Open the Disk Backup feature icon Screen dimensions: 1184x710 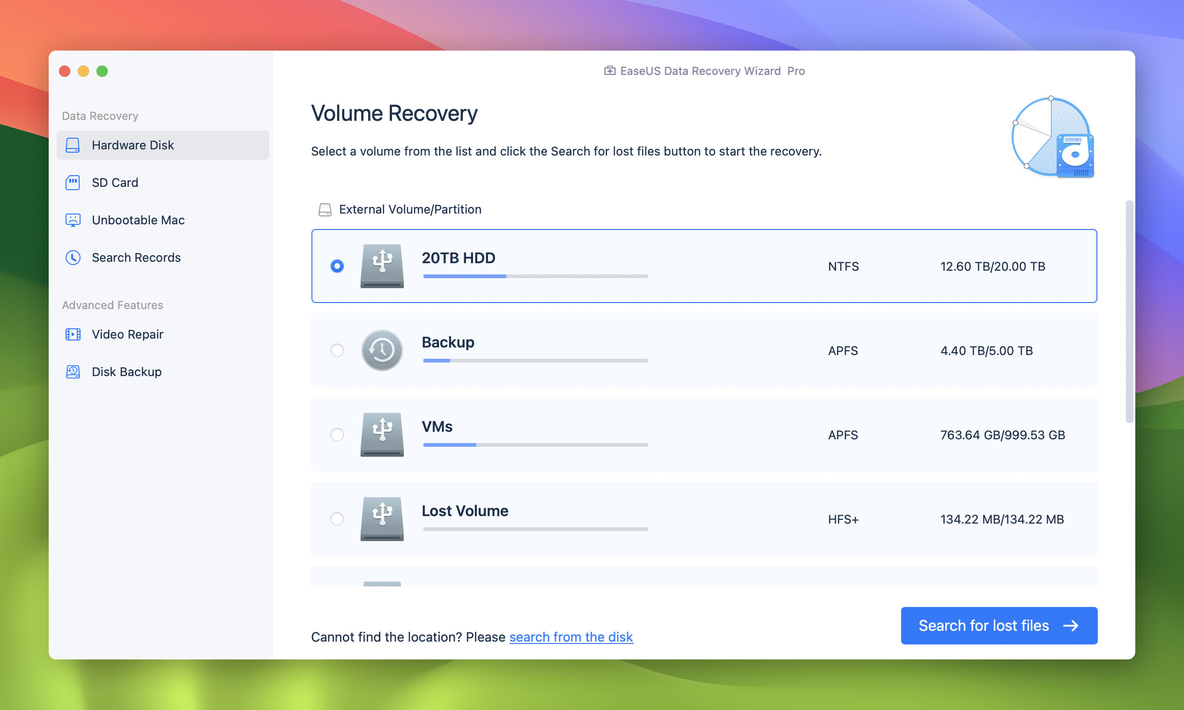(73, 371)
